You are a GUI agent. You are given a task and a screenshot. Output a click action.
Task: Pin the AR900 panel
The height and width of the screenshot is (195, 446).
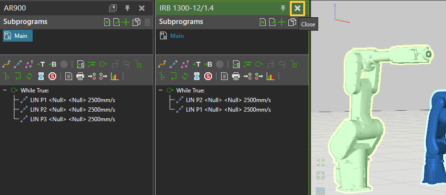click(127, 8)
